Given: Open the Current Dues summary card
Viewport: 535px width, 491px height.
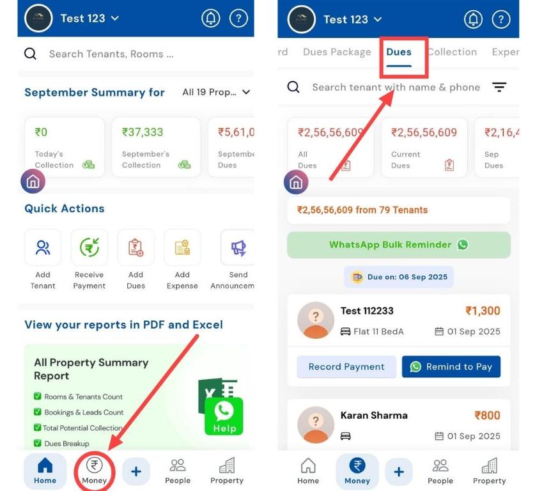Looking at the screenshot, I should [424, 148].
